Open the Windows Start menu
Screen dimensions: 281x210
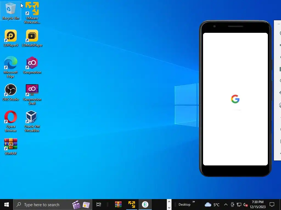click(7, 205)
